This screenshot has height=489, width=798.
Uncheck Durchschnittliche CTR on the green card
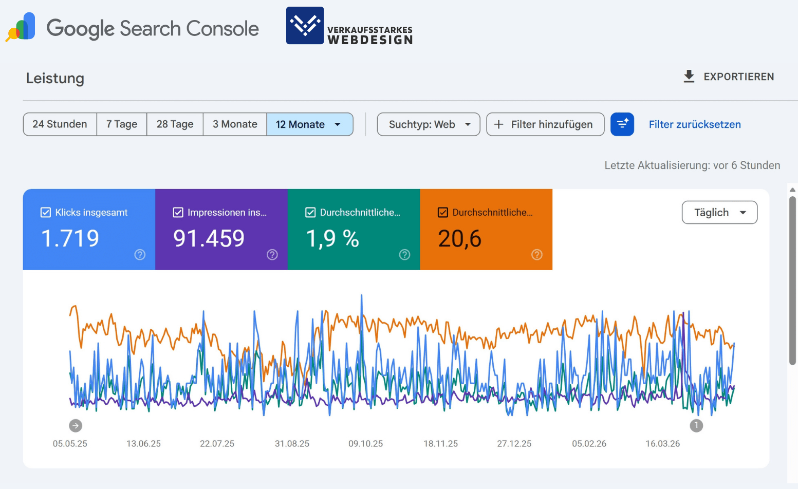click(310, 212)
